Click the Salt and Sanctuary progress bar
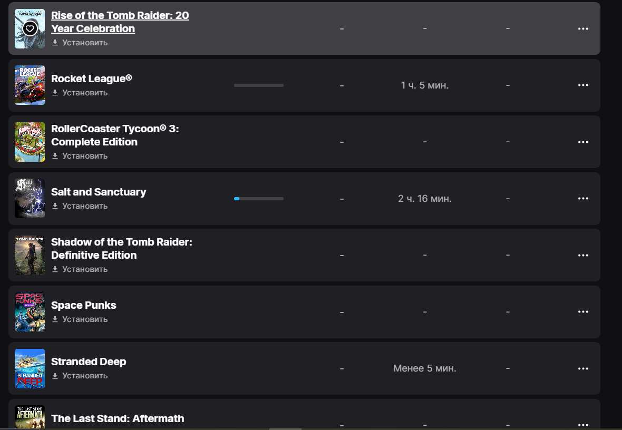Screen dimensions: 622x430 coord(258,199)
